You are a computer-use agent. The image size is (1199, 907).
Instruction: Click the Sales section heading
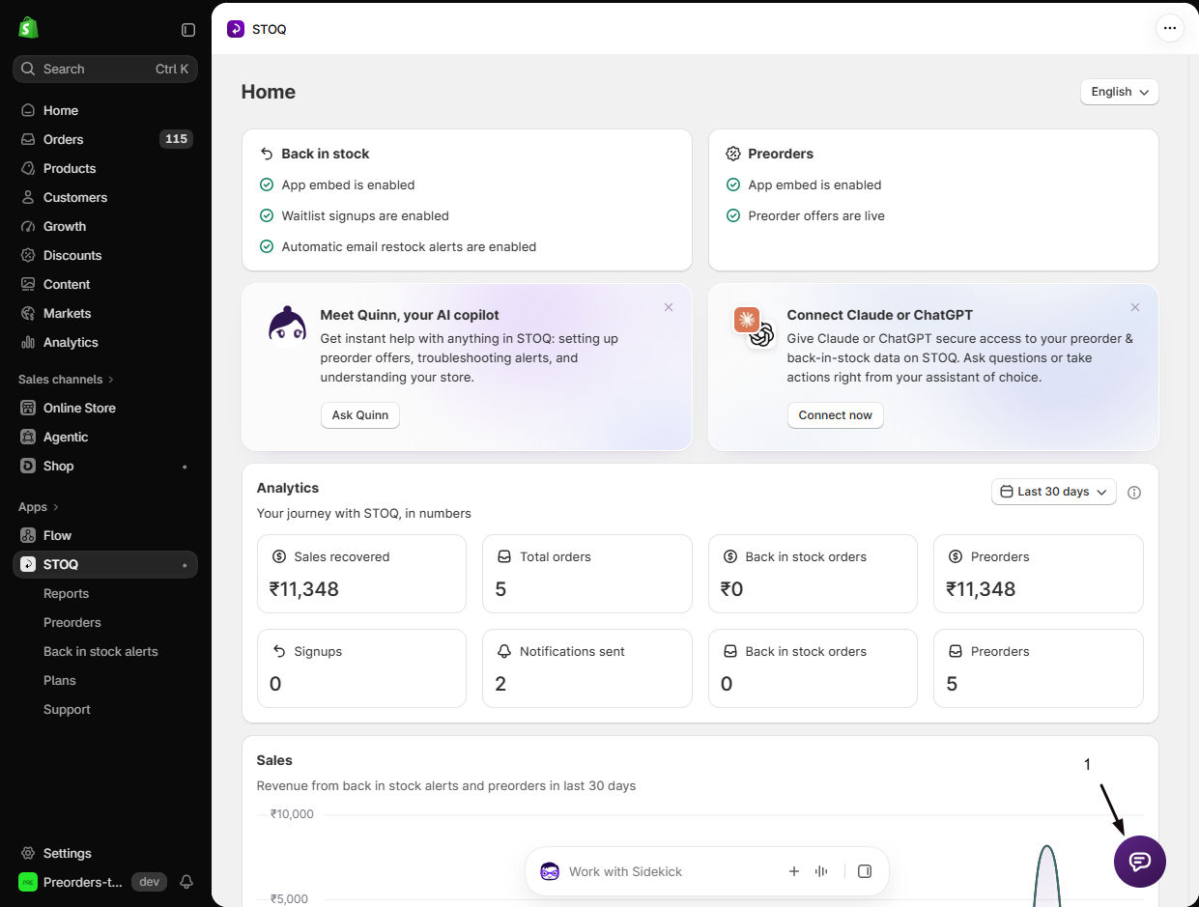coord(274,760)
